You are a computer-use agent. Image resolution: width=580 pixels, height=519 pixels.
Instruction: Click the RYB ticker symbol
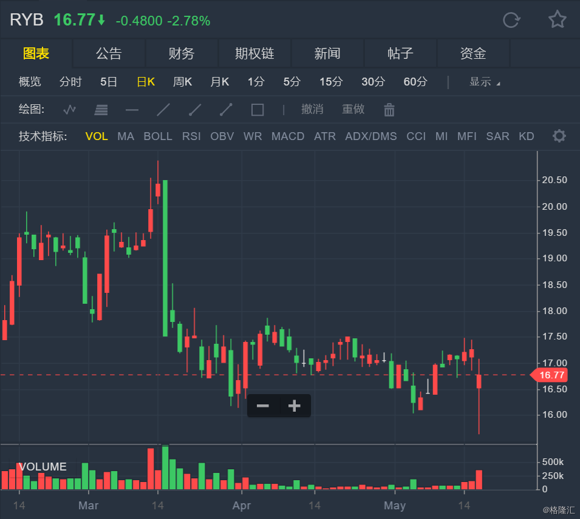pos(27,20)
